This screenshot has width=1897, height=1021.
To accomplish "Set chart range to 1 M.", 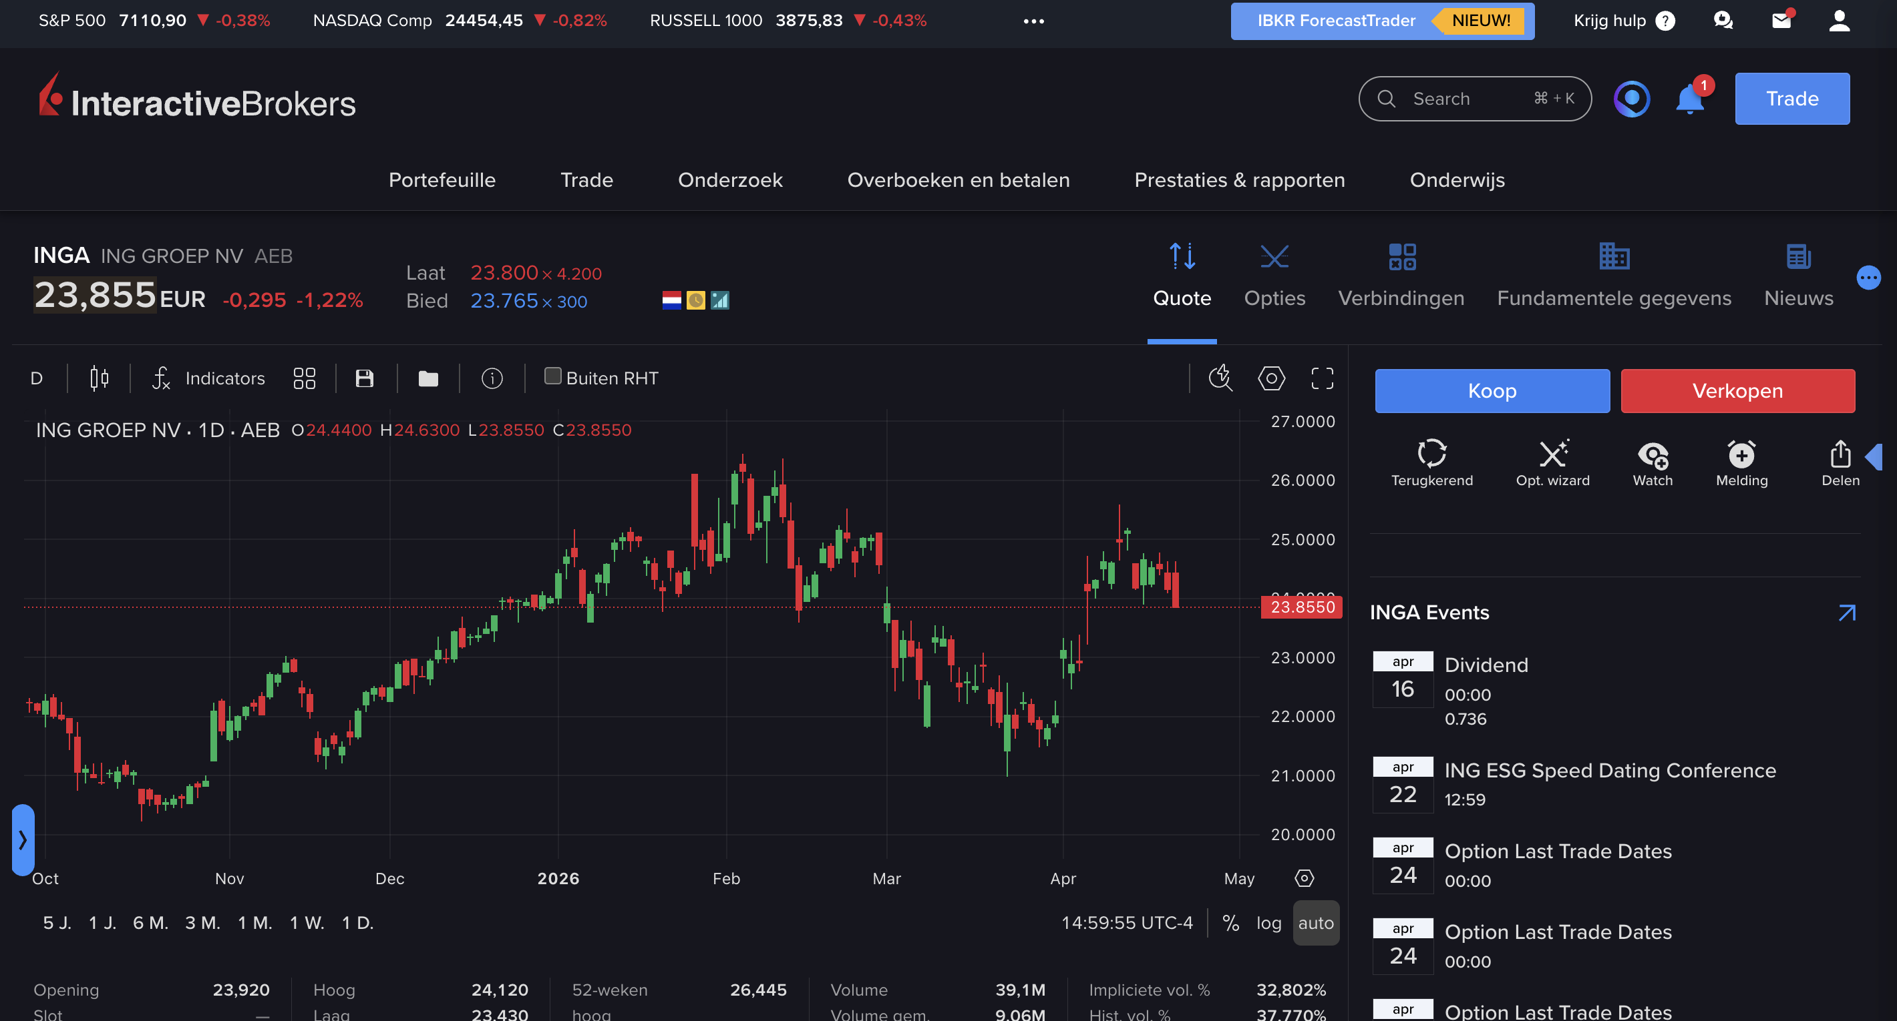I will [x=254, y=923].
